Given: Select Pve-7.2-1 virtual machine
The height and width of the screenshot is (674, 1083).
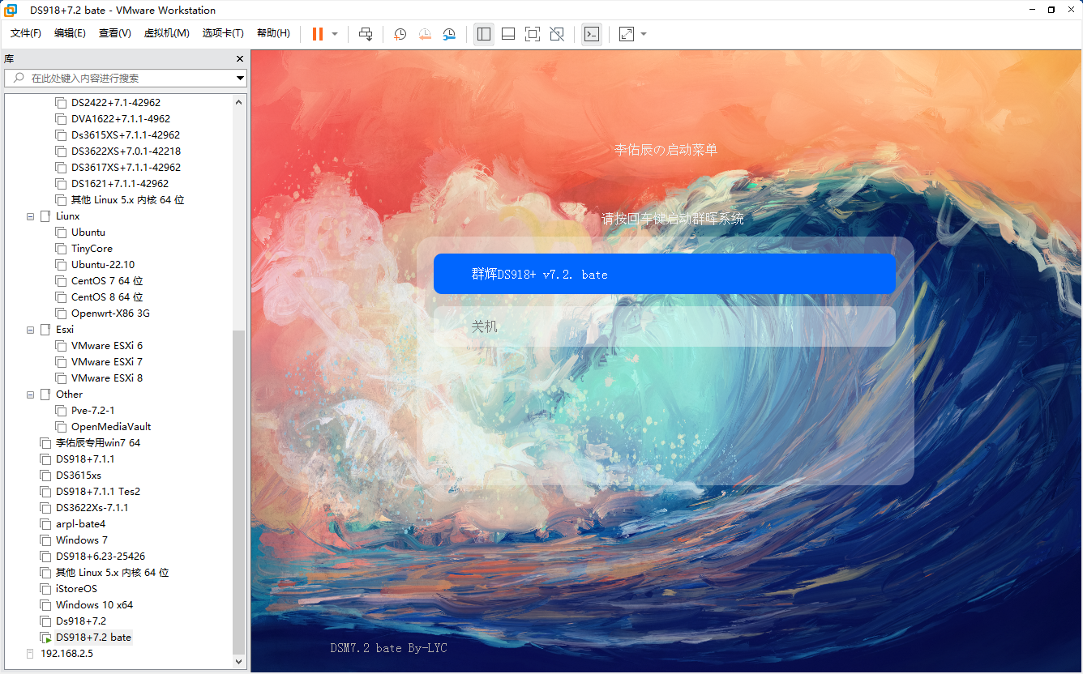Looking at the screenshot, I should [93, 411].
